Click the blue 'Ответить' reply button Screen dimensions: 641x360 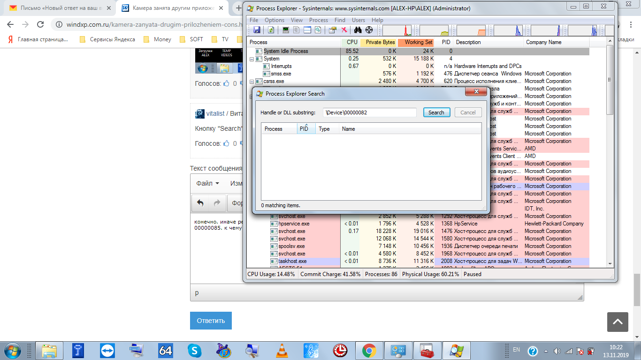[x=211, y=321]
